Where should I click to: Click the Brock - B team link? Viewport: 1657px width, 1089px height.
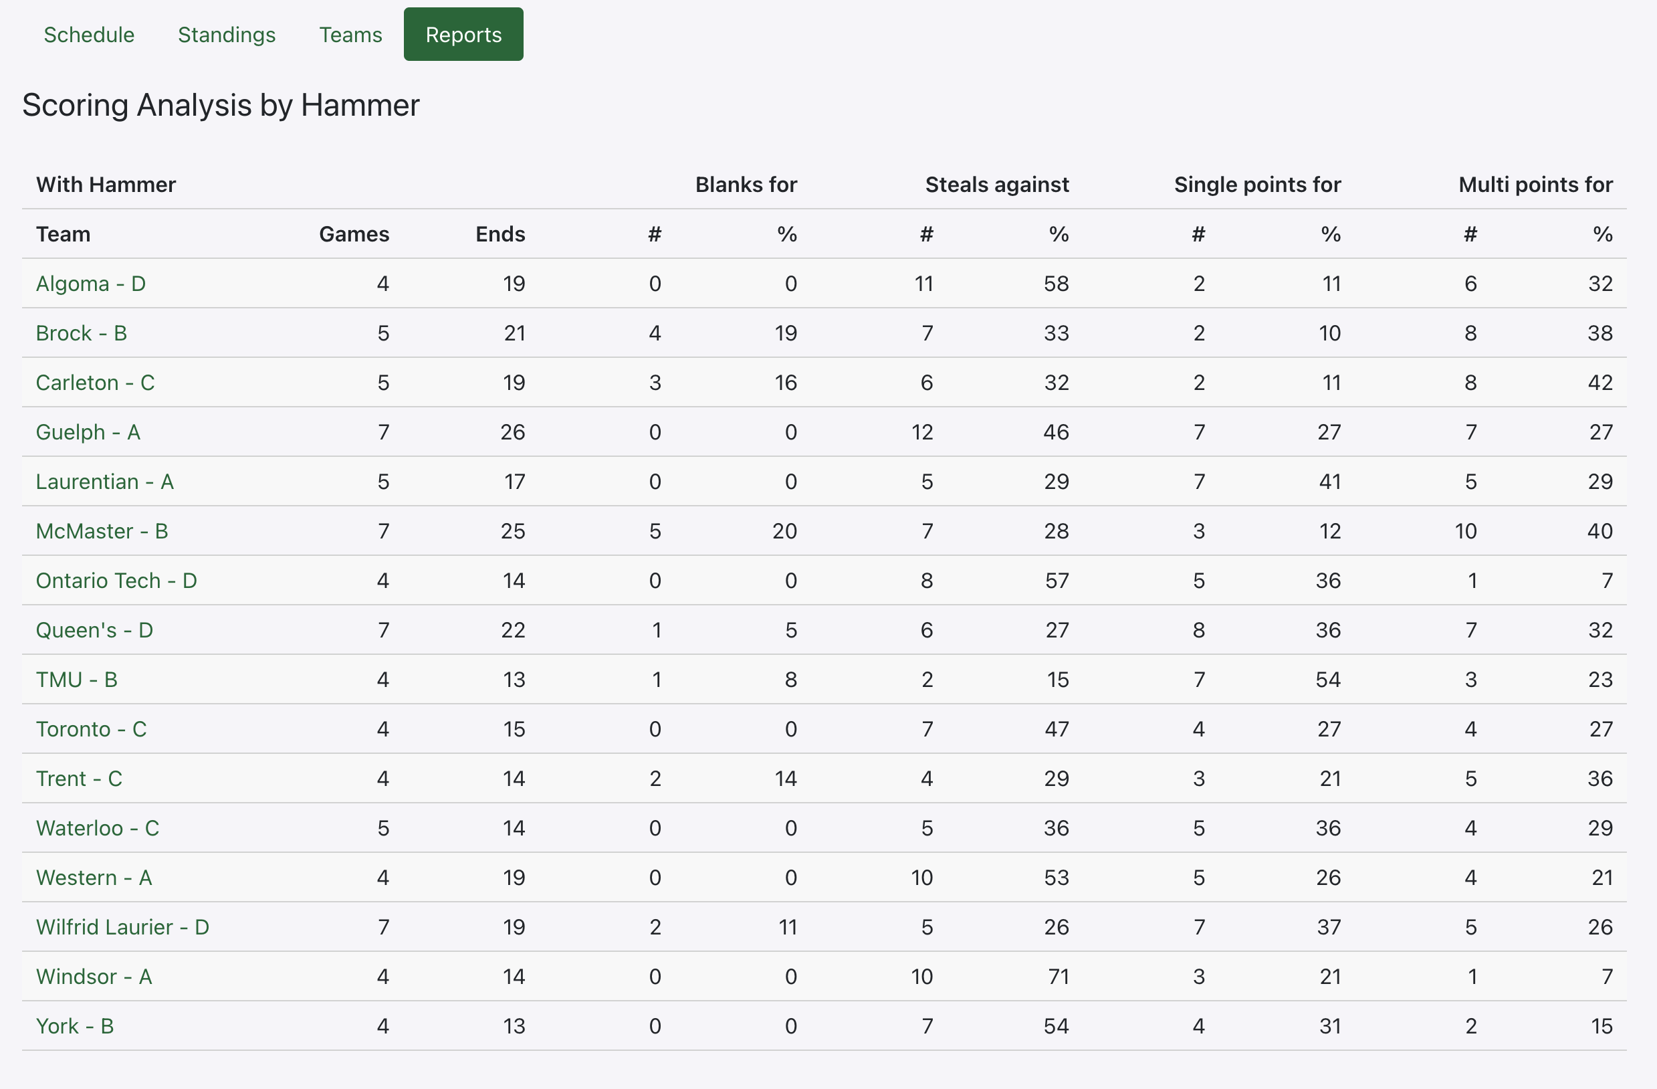[x=82, y=333]
